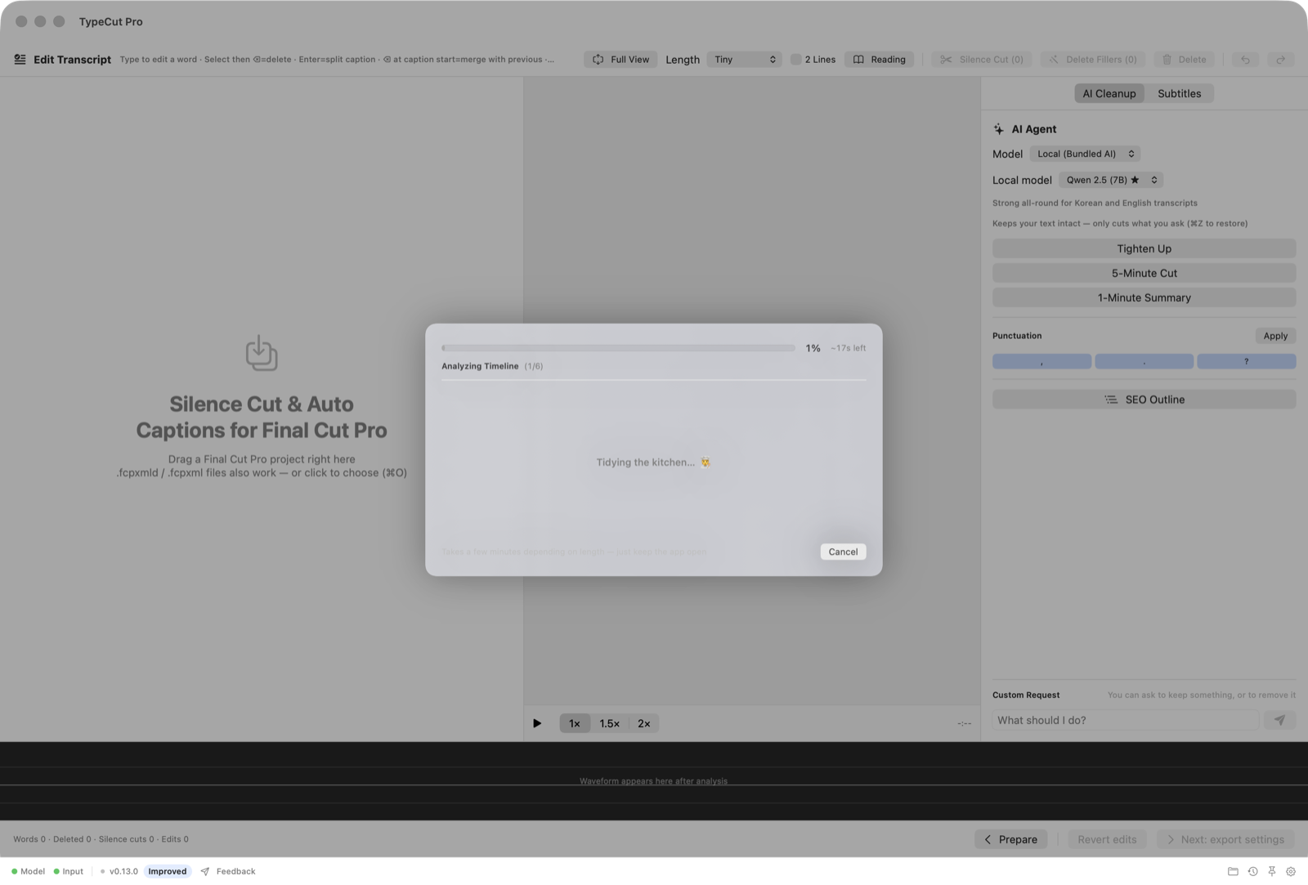The height and width of the screenshot is (885, 1308).
Task: Click the Undo arrow in toolbar
Action: click(x=1245, y=60)
